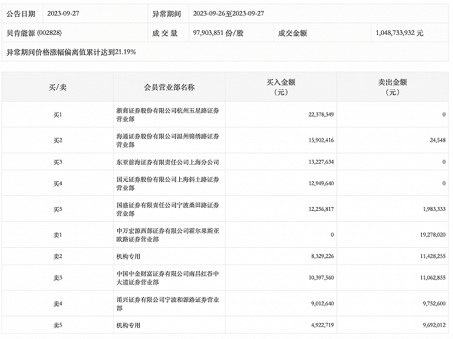Viewport: 453px width, 339px height.
Task: Select the 卖1 row label
Action: (58, 235)
